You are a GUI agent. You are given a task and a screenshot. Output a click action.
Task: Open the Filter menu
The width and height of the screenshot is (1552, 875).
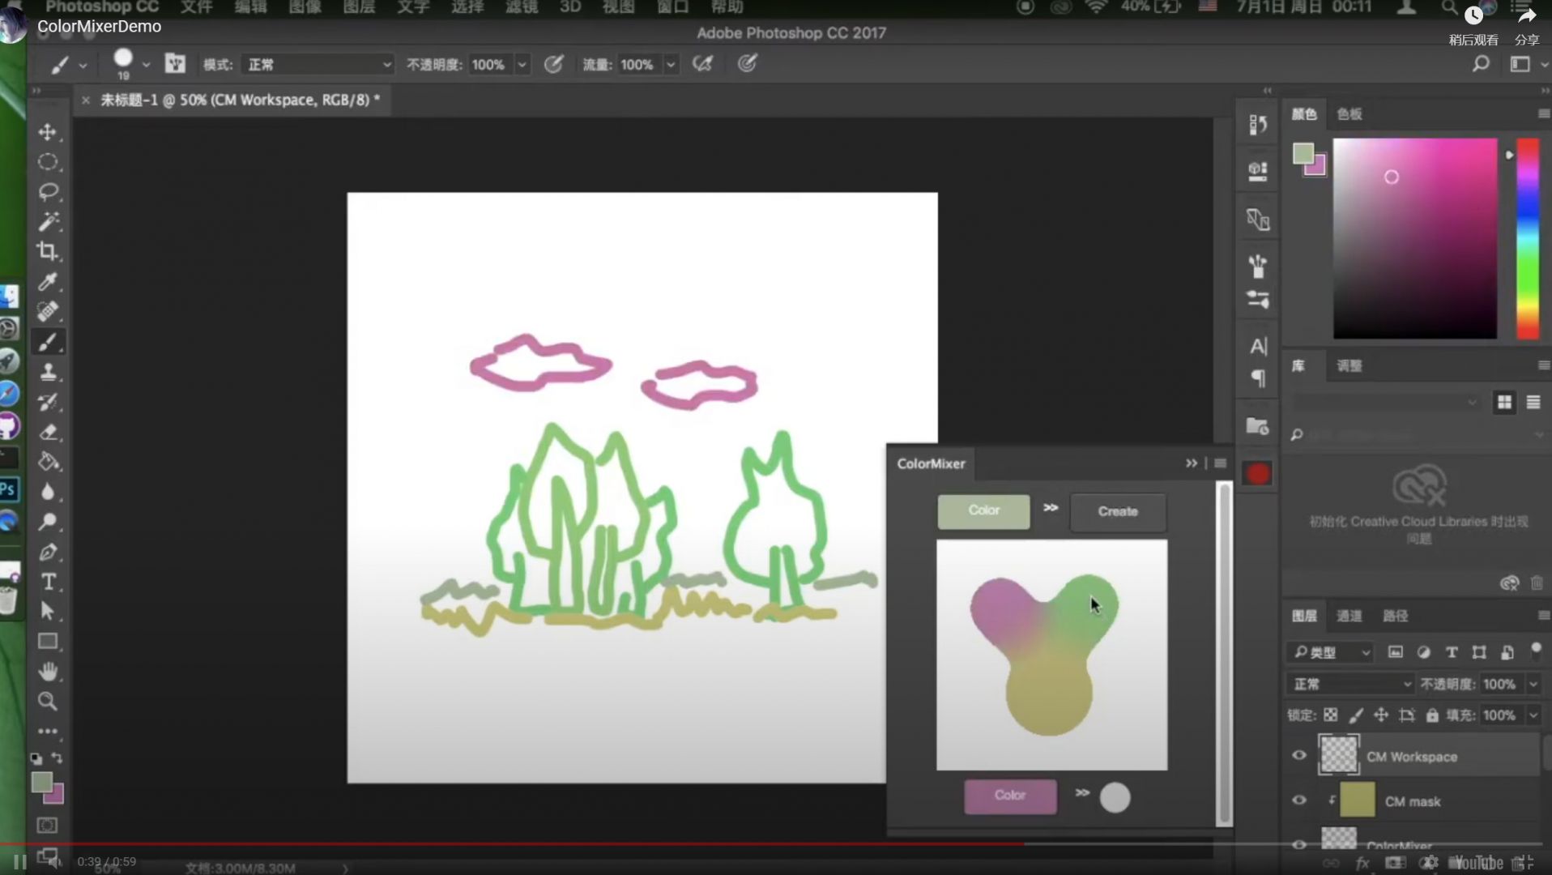tap(521, 7)
